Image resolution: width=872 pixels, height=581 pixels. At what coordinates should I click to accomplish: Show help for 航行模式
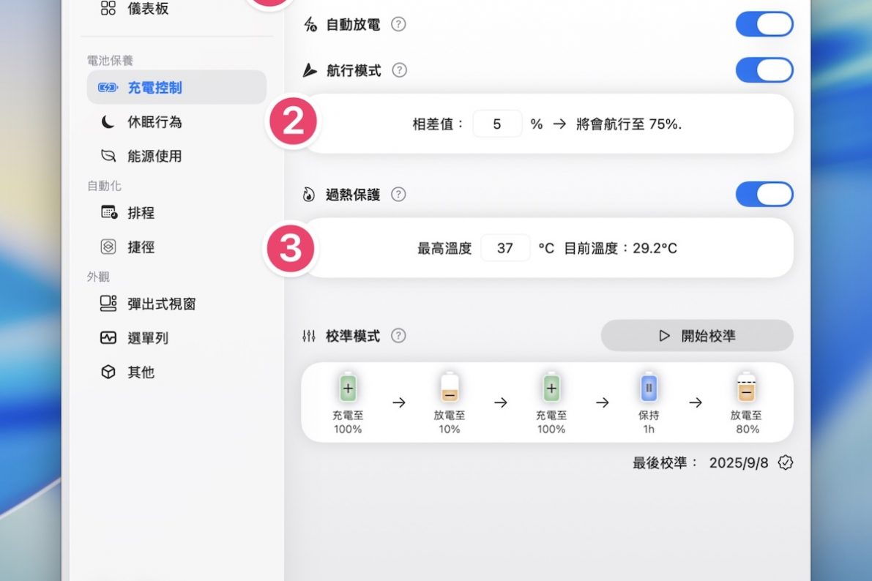point(399,70)
